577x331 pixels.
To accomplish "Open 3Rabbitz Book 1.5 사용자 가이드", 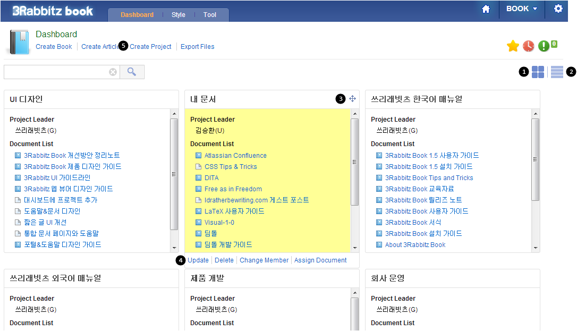I will 432,156.
